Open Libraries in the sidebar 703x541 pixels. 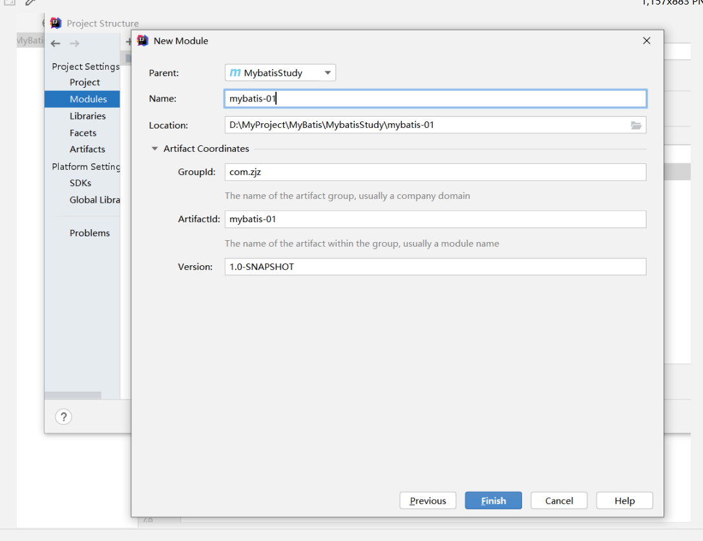coord(87,116)
